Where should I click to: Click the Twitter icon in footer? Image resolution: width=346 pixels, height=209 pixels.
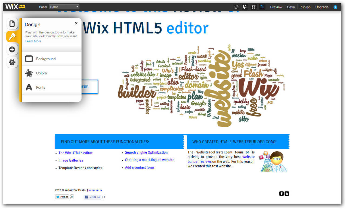(x=287, y=194)
